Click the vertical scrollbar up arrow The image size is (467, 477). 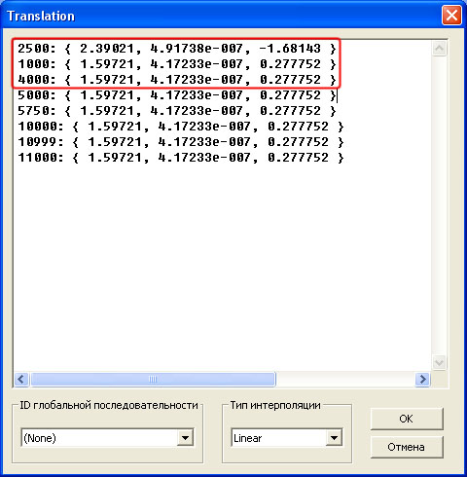click(439, 49)
